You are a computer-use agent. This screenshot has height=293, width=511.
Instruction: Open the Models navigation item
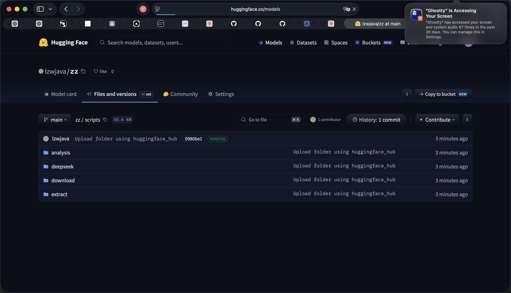click(x=270, y=42)
